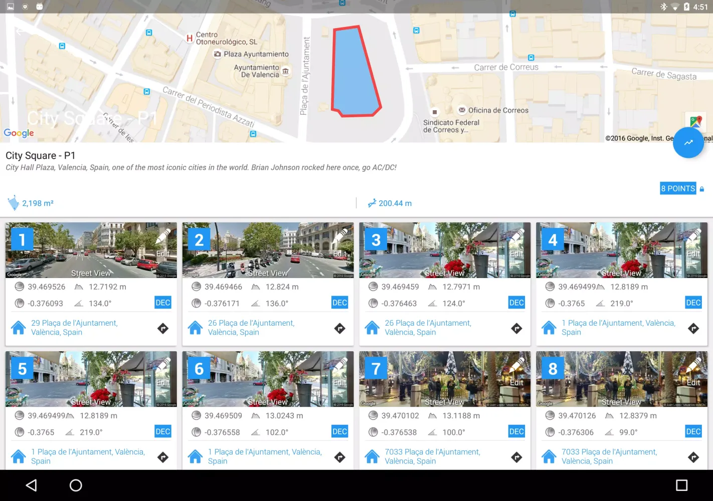Tap the blue chart floating action button

[688, 143]
